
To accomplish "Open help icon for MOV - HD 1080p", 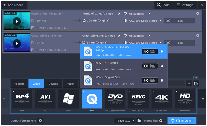I will [x=162, y=66].
